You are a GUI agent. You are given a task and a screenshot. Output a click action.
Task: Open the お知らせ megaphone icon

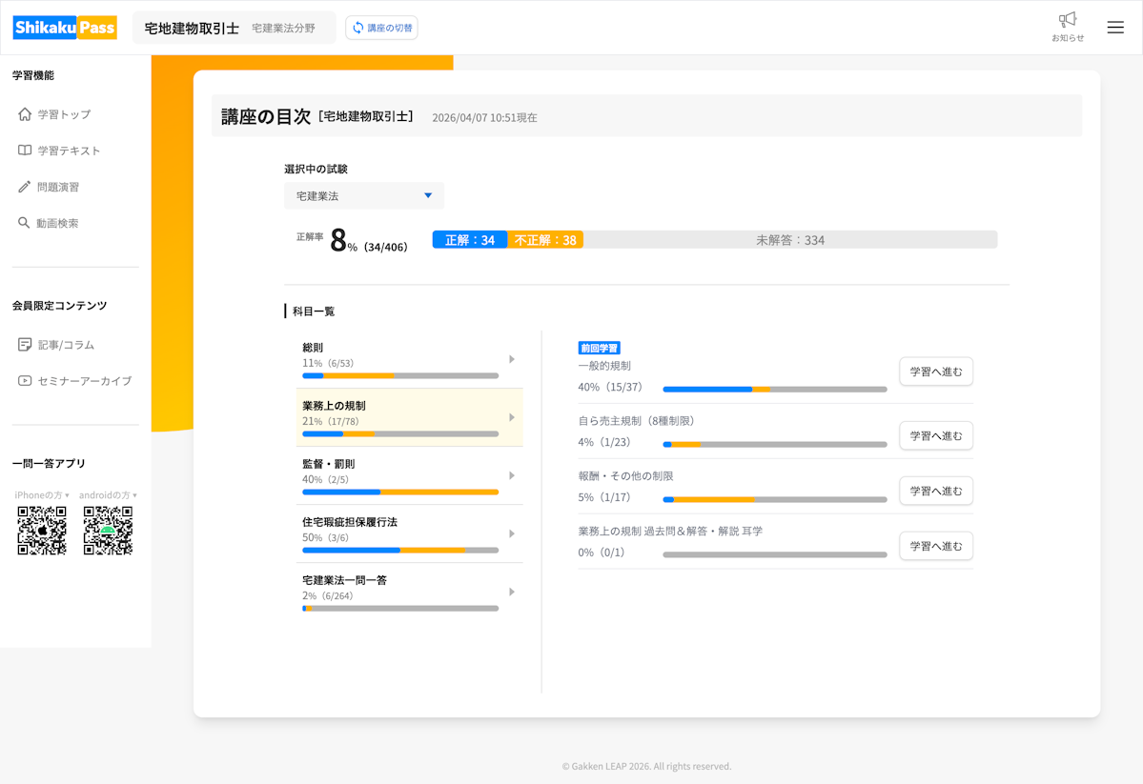pyautogui.click(x=1068, y=20)
